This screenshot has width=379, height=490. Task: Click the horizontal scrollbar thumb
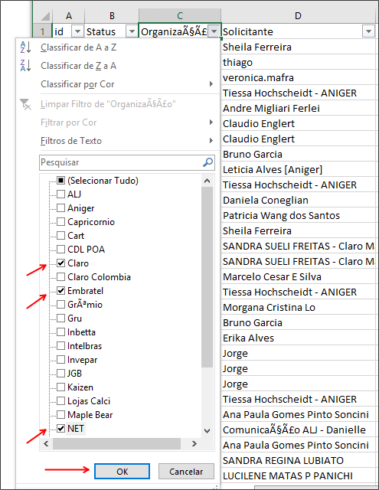tap(116, 443)
